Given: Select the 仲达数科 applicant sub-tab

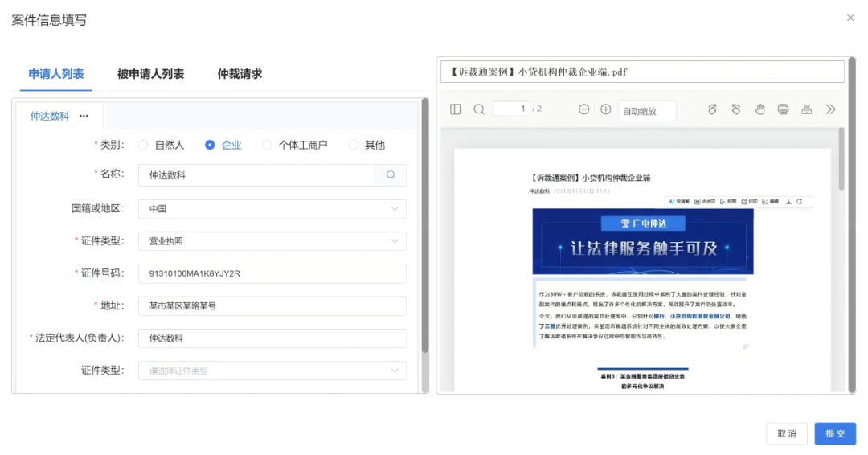Looking at the screenshot, I should click(x=50, y=116).
